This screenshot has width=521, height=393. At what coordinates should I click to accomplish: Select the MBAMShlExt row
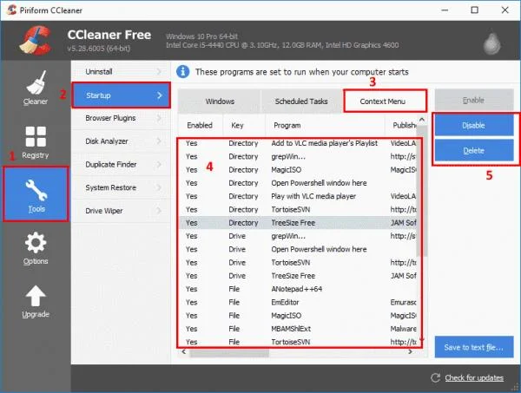298,329
